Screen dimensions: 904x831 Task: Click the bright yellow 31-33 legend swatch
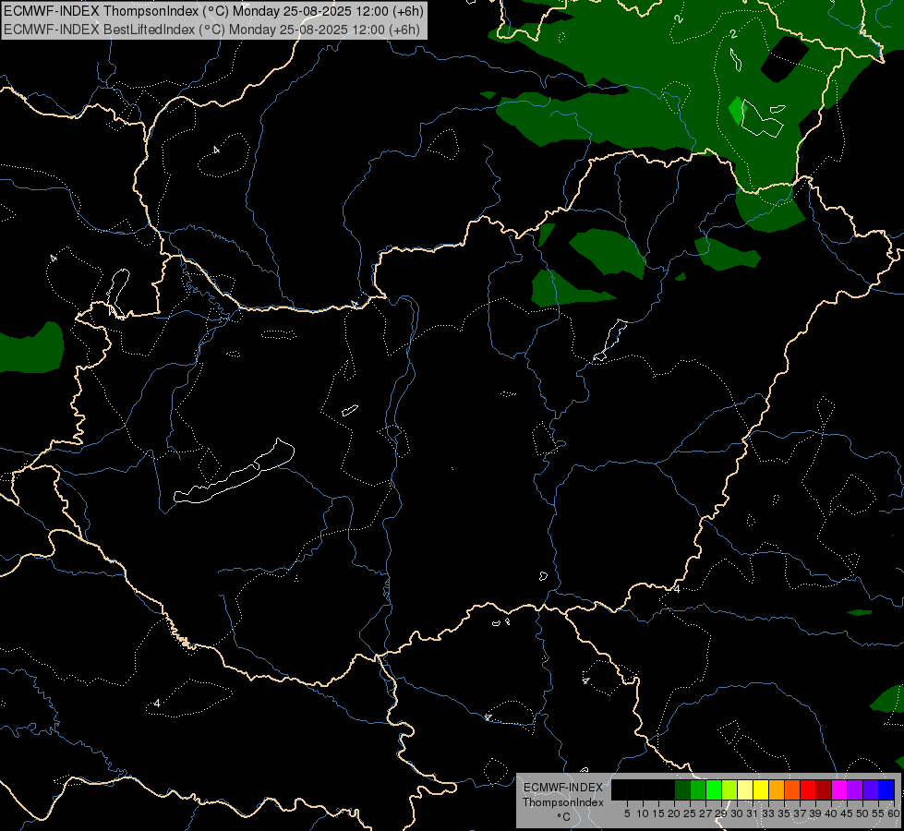(x=761, y=789)
